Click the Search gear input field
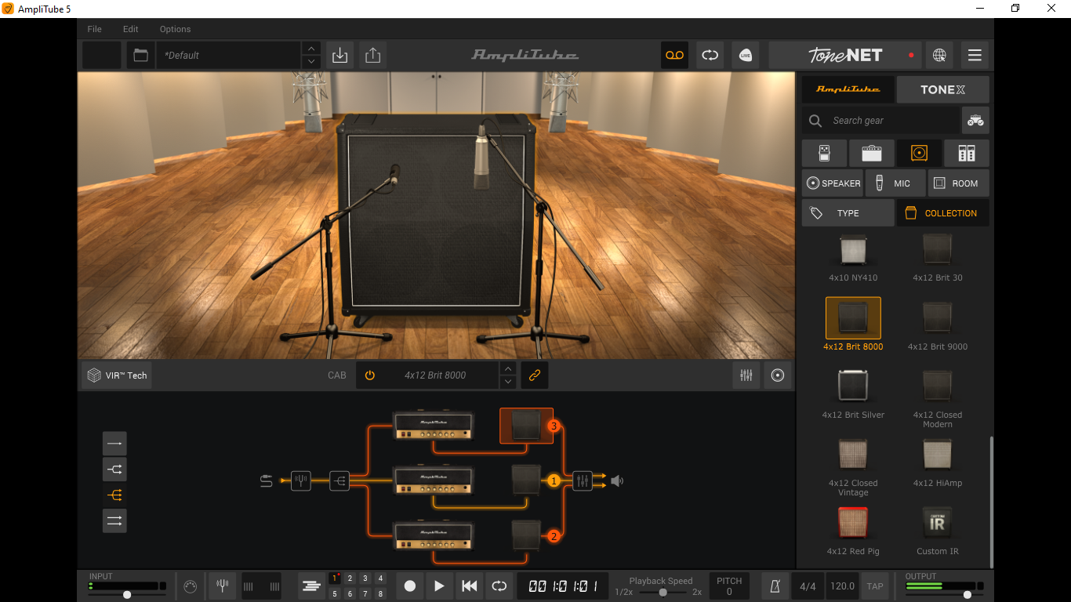This screenshot has height=602, width=1071. coord(881,121)
